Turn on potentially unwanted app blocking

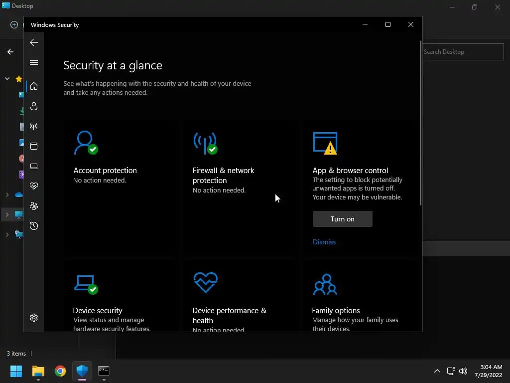343,219
